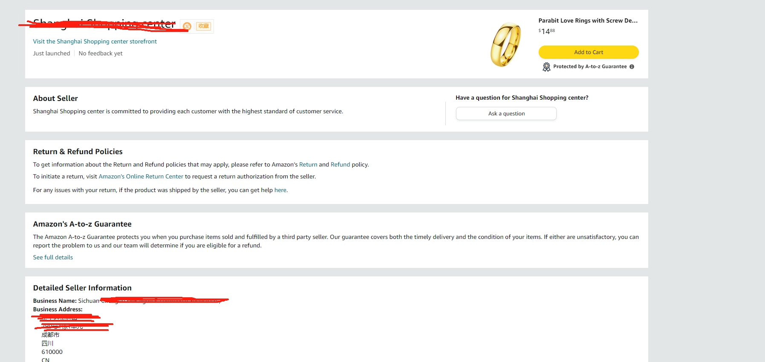Click the Protected by A-to-z Guarantee text

point(590,66)
